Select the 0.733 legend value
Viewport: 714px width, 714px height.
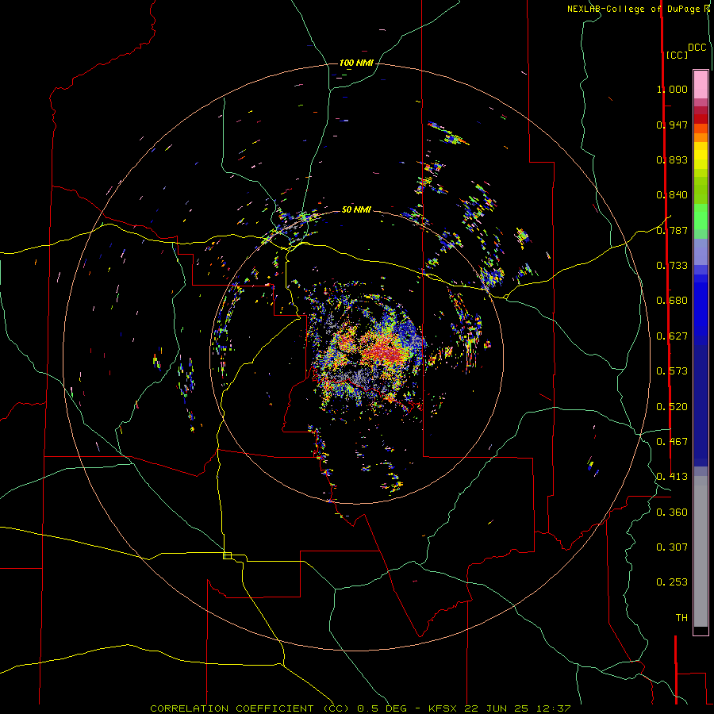point(672,266)
